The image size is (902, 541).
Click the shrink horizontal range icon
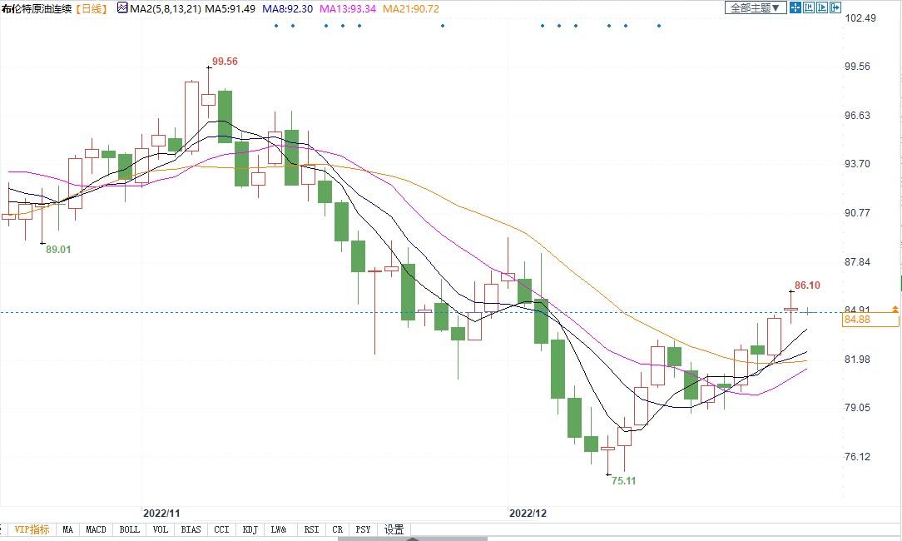[809, 7]
